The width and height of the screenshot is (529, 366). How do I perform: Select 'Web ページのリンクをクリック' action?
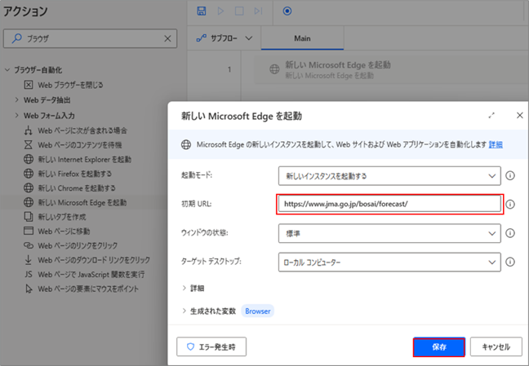[x=70, y=245]
